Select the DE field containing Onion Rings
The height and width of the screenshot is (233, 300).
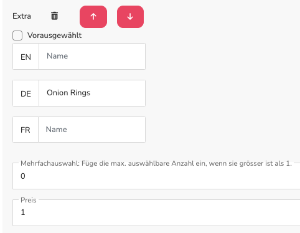(92, 93)
